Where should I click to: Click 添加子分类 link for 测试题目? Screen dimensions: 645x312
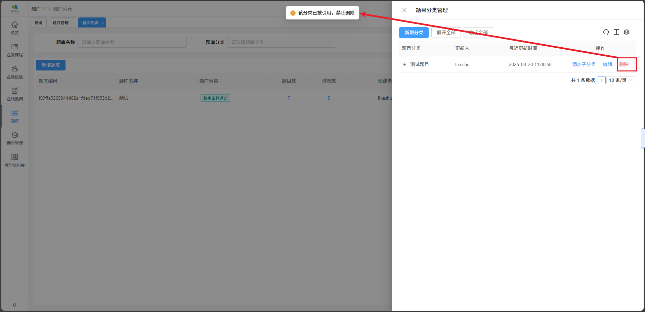(x=584, y=64)
